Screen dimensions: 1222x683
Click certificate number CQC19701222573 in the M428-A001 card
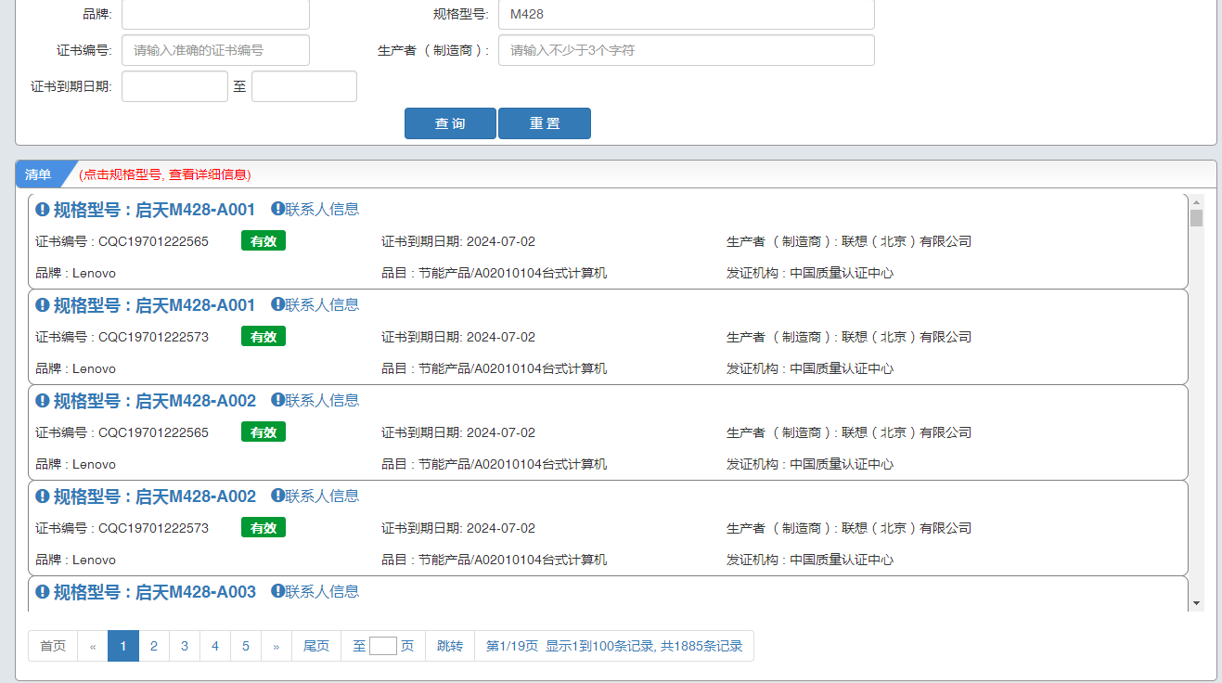pos(154,337)
